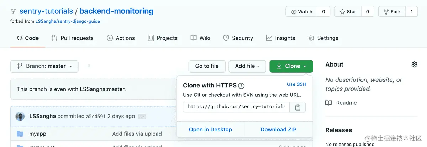Open the LSSangha/sentry-django-guide fork source link
Image resolution: width=427 pixels, height=147 pixels.
point(68,21)
